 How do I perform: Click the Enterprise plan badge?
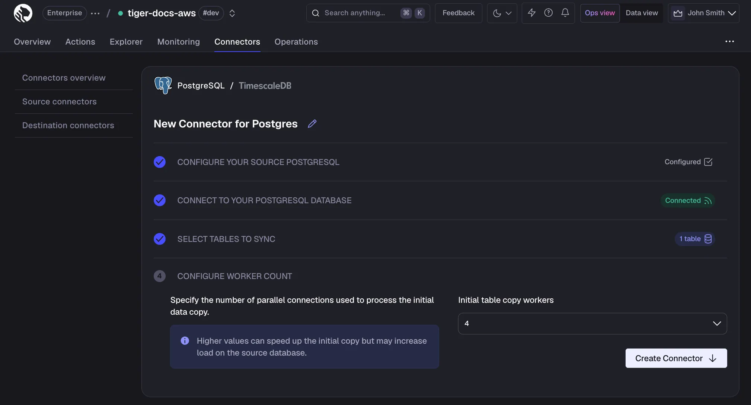tap(65, 13)
